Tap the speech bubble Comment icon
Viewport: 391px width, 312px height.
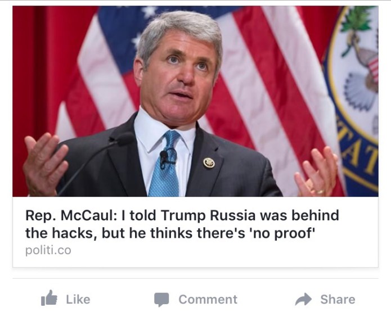[x=161, y=299]
